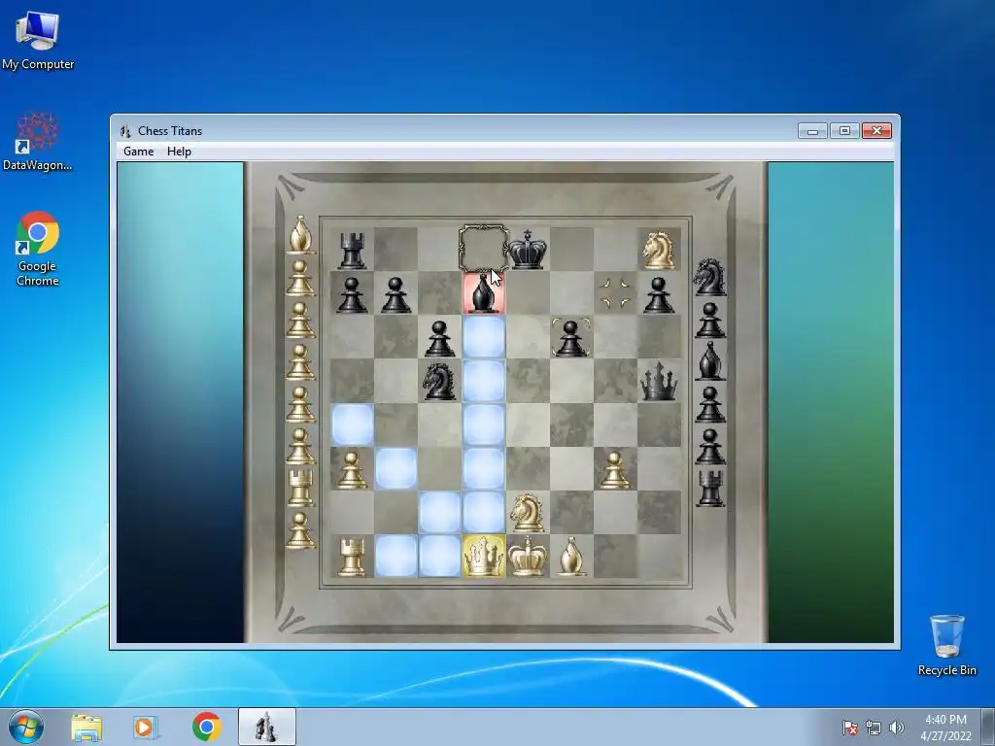Click the black pawn on b7

point(395,294)
